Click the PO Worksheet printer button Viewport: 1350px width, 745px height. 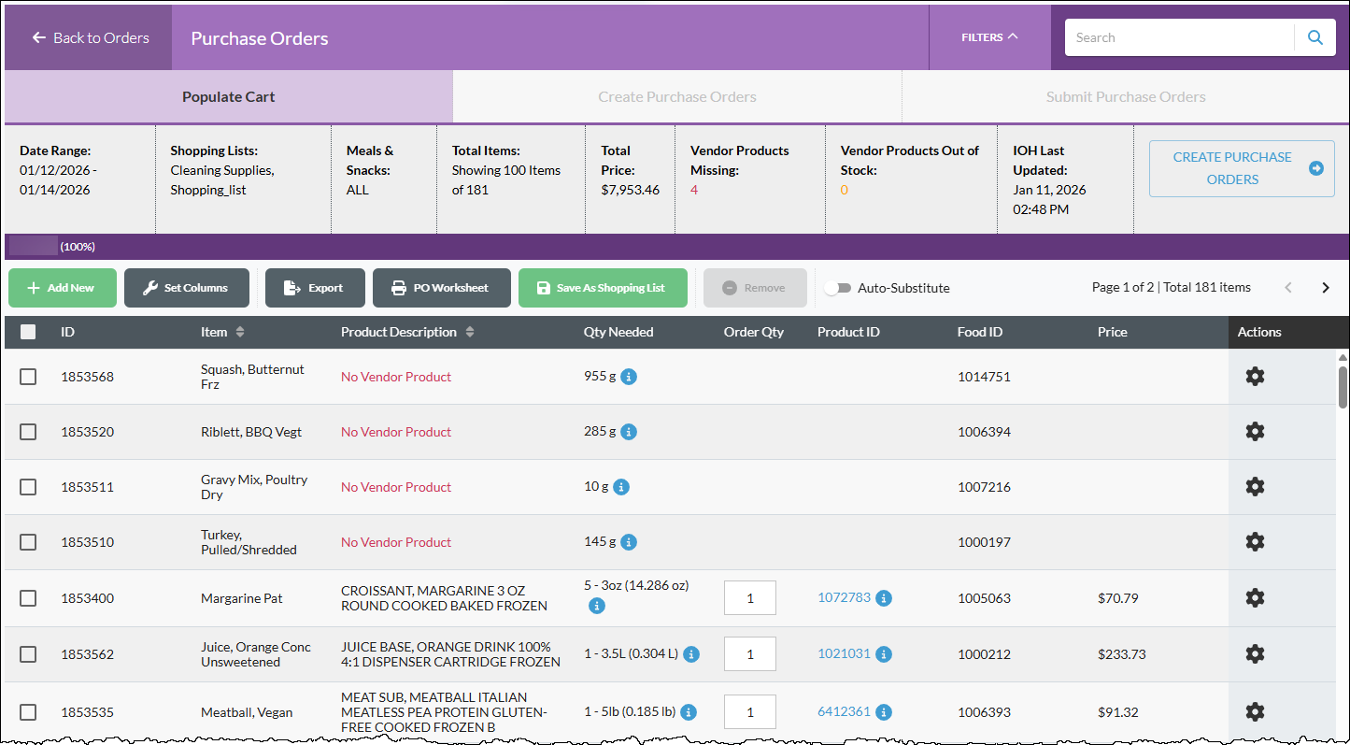pyautogui.click(x=442, y=288)
